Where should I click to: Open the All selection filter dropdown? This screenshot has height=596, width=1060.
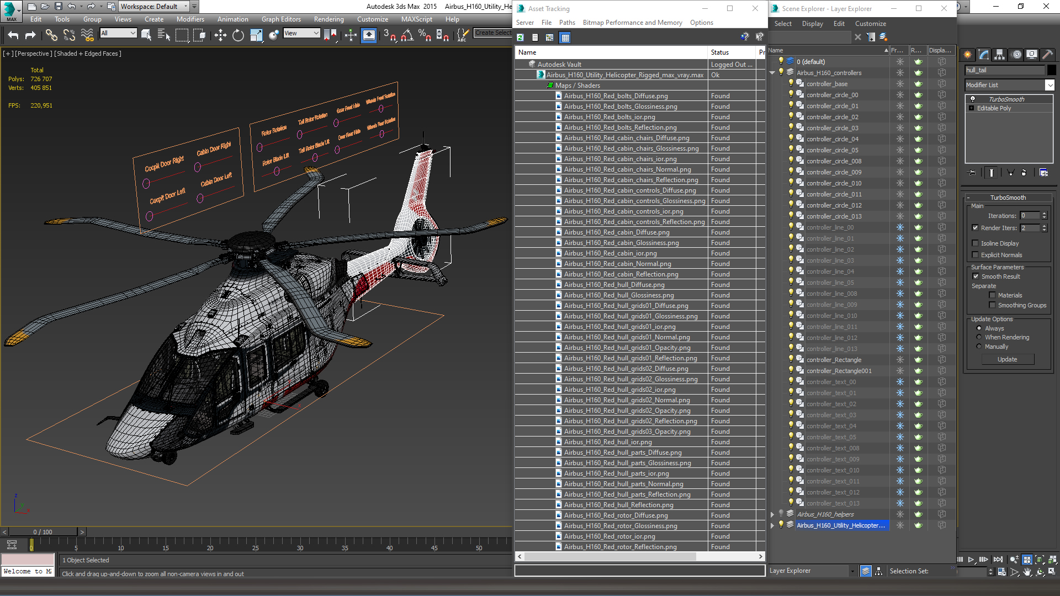click(x=118, y=33)
